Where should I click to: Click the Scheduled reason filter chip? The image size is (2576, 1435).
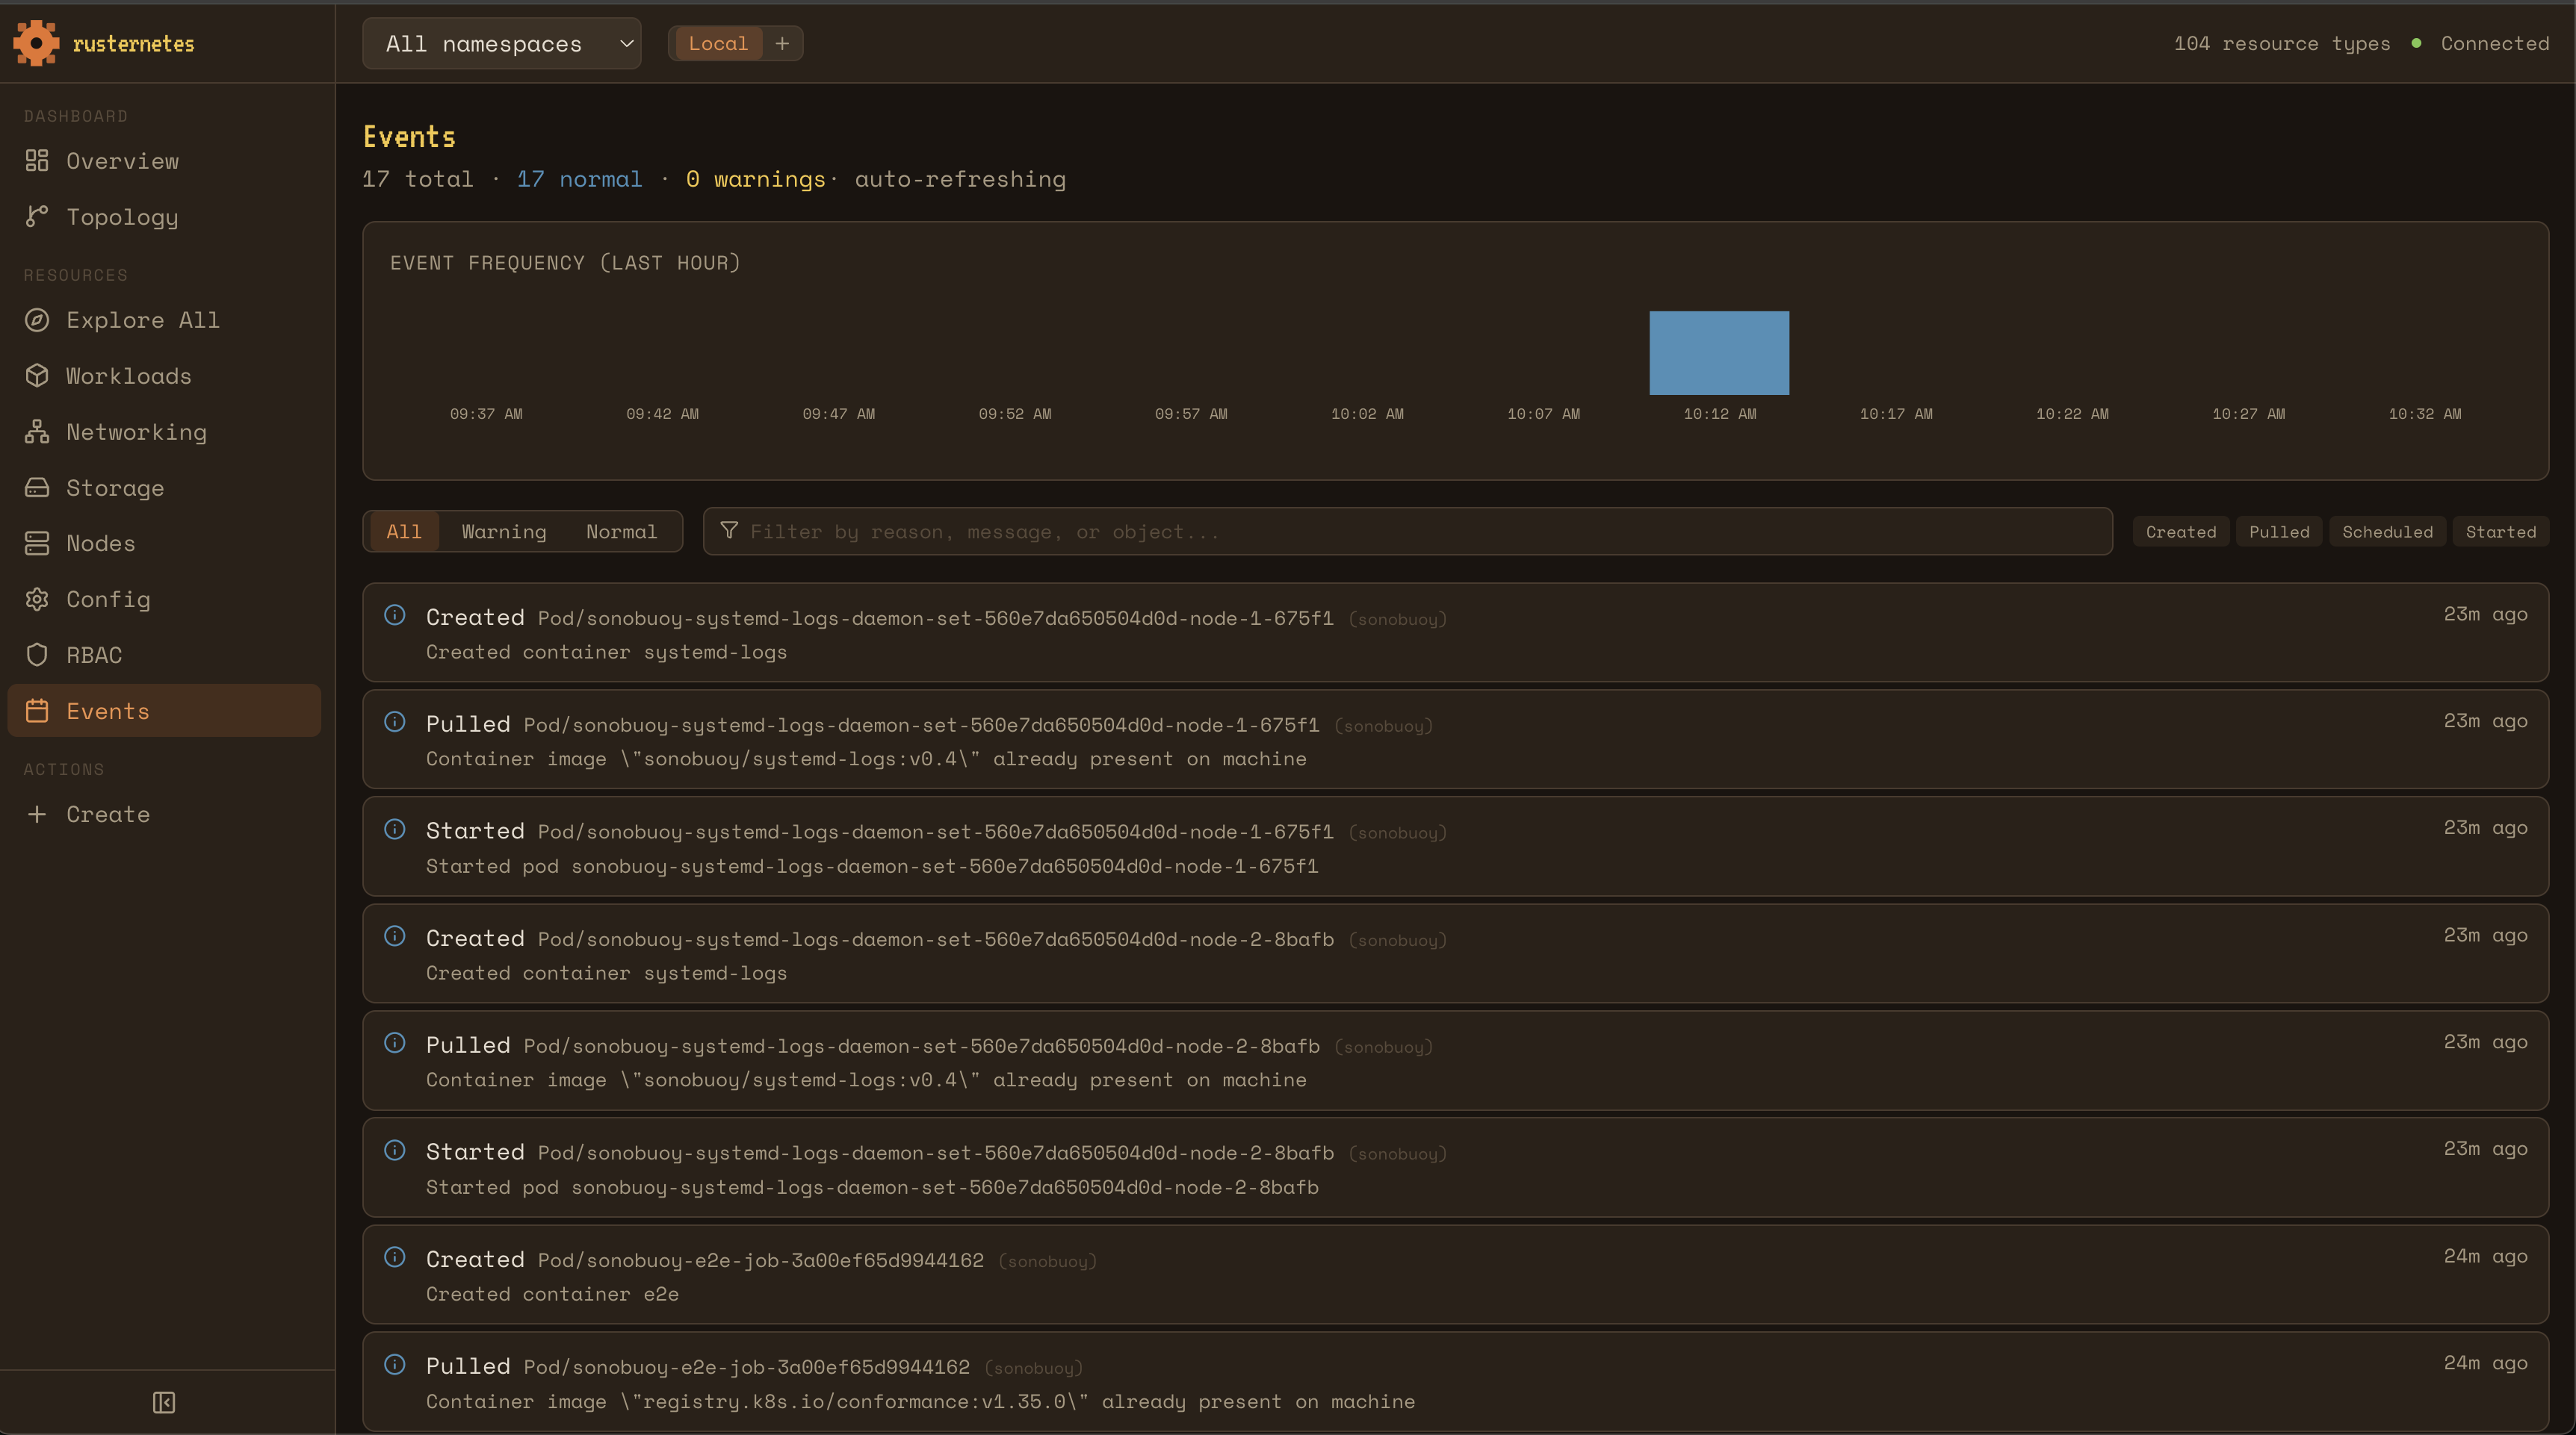tap(2387, 532)
